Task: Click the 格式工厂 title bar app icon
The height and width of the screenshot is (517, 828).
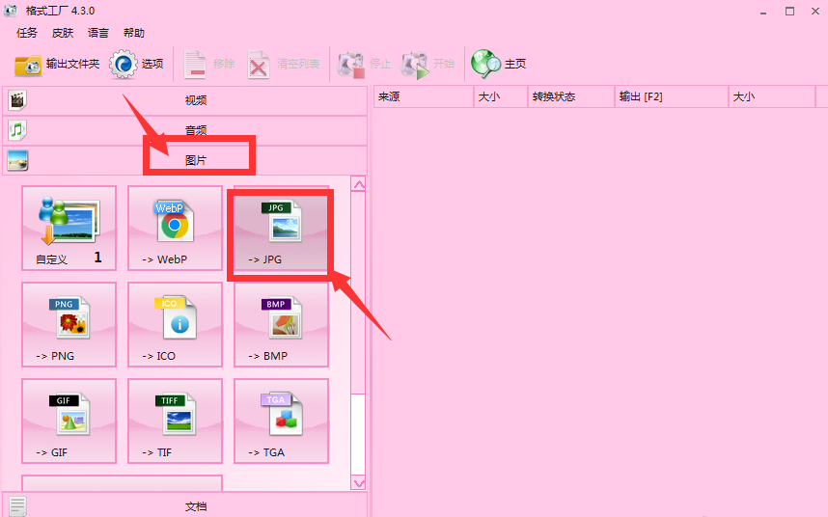Action: coord(11,11)
